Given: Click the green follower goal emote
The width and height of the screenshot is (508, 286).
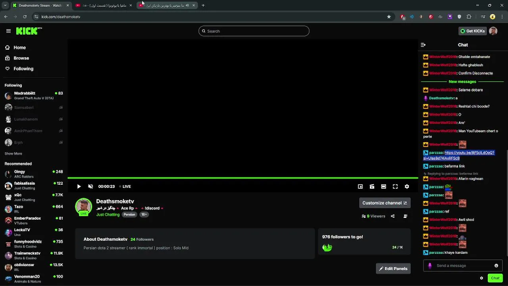Looking at the screenshot, I should (x=327, y=247).
